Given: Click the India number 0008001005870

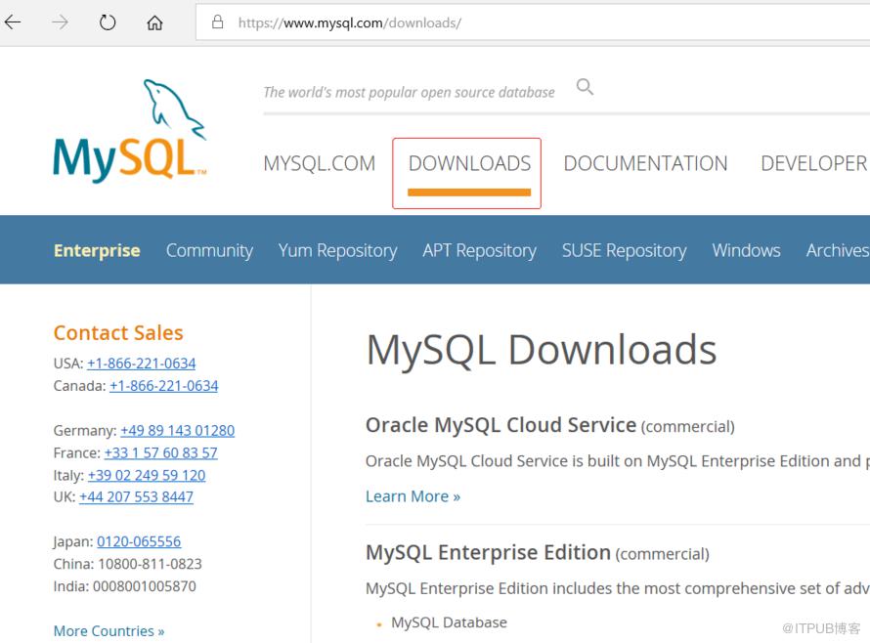Looking at the screenshot, I should point(145,586).
